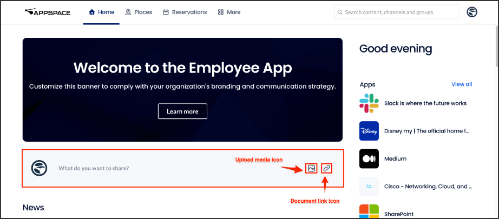Click the search content field
Image resolution: width=499 pixels, height=219 pixels.
397,12
